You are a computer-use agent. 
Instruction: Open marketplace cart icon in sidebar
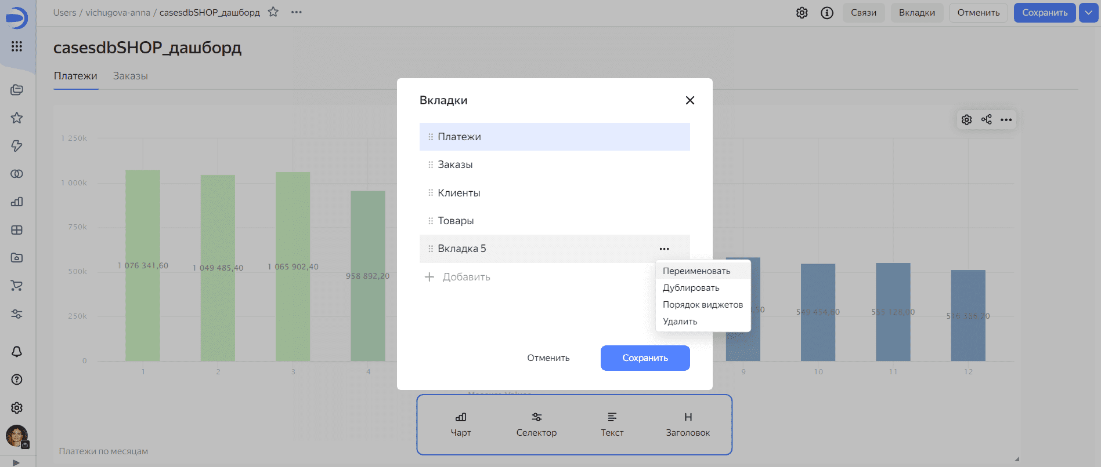click(x=17, y=286)
